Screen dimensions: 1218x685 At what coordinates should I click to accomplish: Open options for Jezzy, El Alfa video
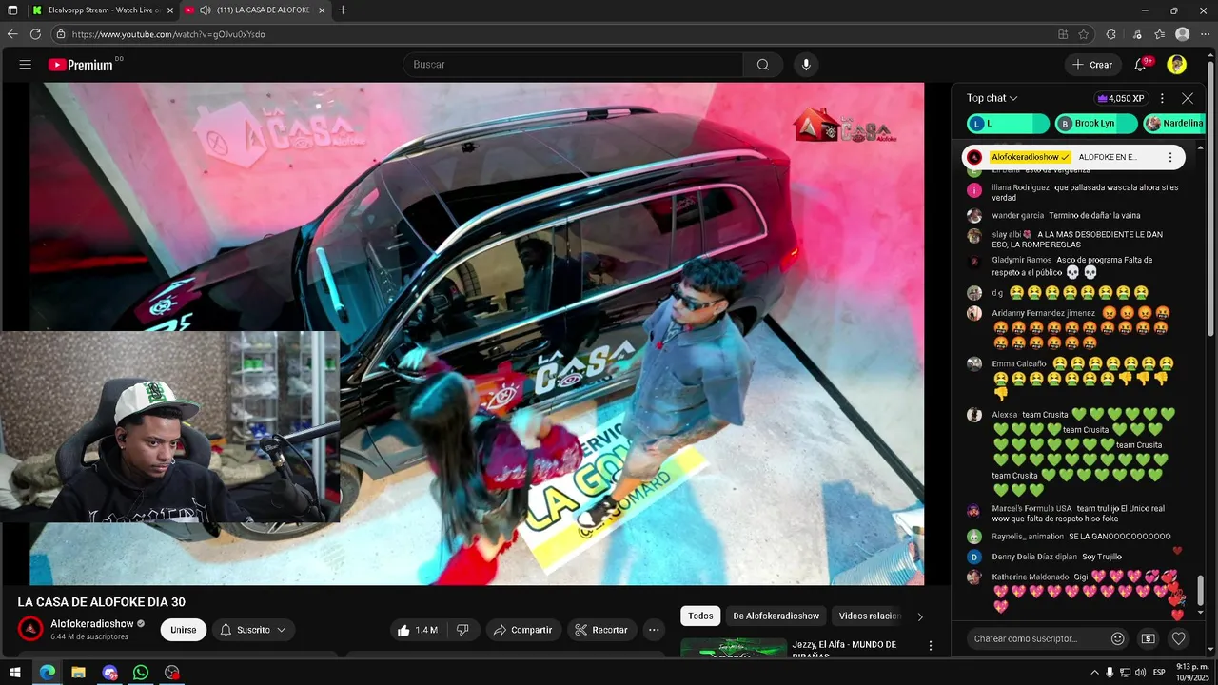click(x=930, y=646)
